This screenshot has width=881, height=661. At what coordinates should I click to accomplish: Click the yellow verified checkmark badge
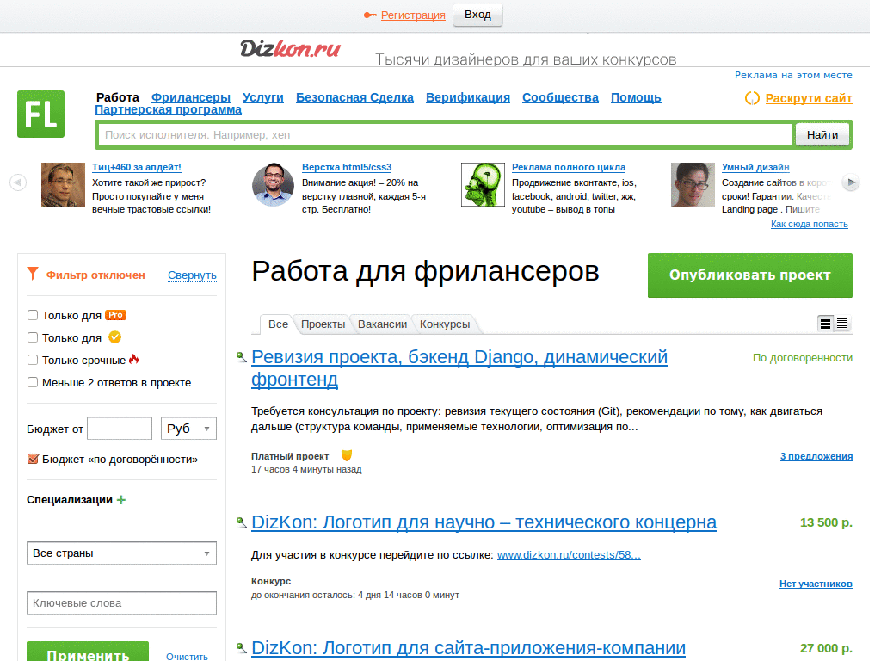click(x=114, y=337)
